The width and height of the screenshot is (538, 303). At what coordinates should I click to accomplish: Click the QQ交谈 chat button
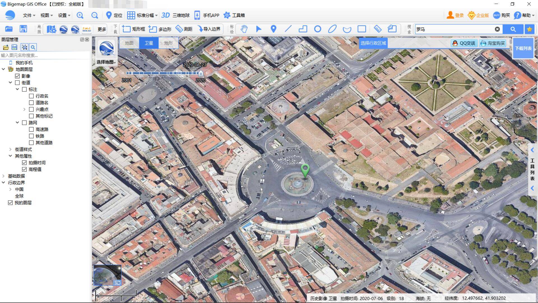[x=464, y=43]
